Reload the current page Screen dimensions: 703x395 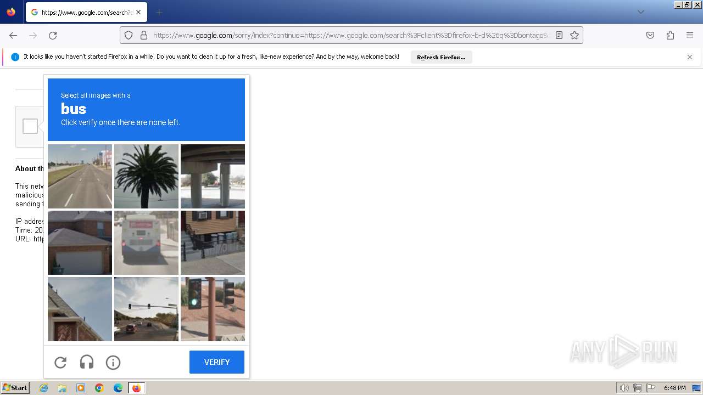pos(53,35)
